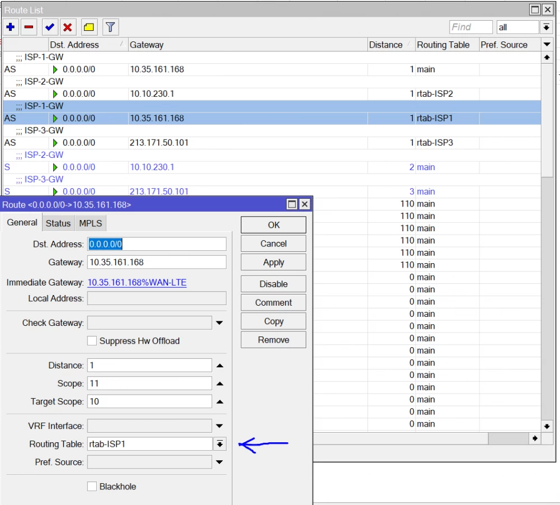Enable Suppress Hw Offload
This screenshot has width=560, height=505.
click(x=92, y=340)
